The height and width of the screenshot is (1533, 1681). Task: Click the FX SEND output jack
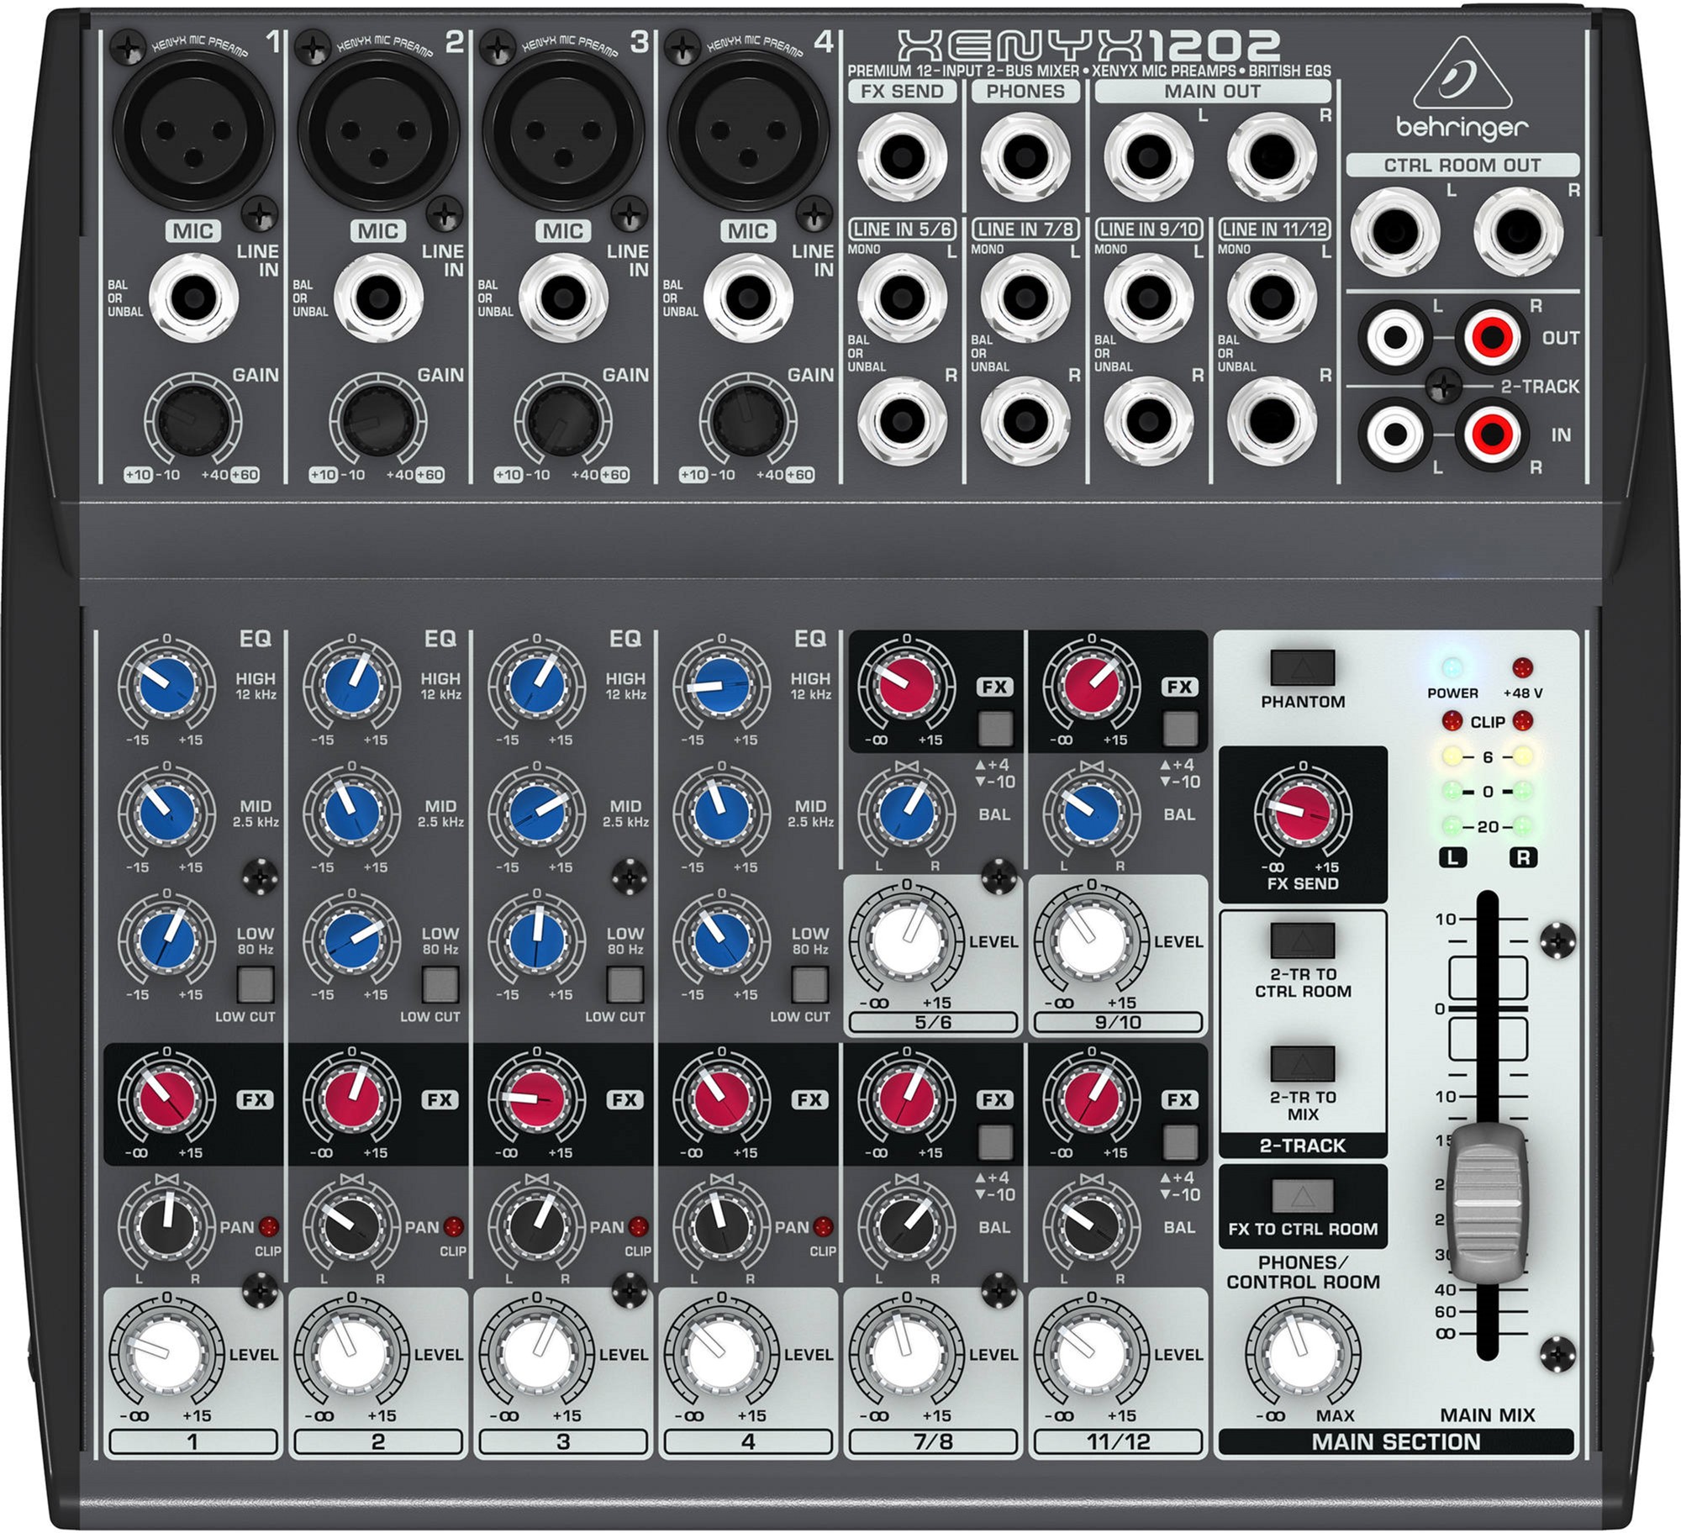pyautogui.click(x=903, y=156)
